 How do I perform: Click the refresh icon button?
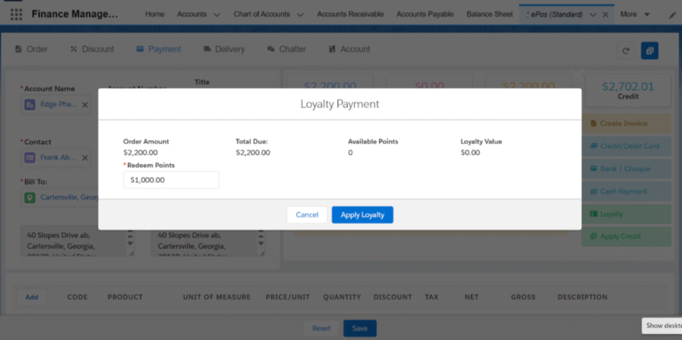625,51
